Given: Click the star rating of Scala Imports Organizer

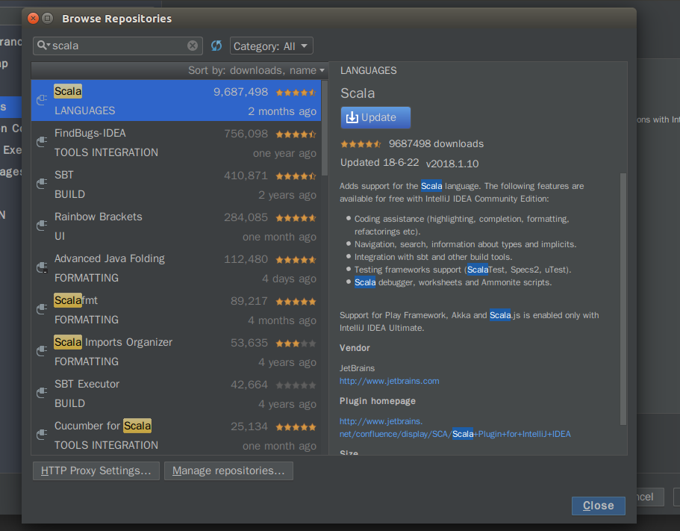Looking at the screenshot, I should [x=296, y=344].
